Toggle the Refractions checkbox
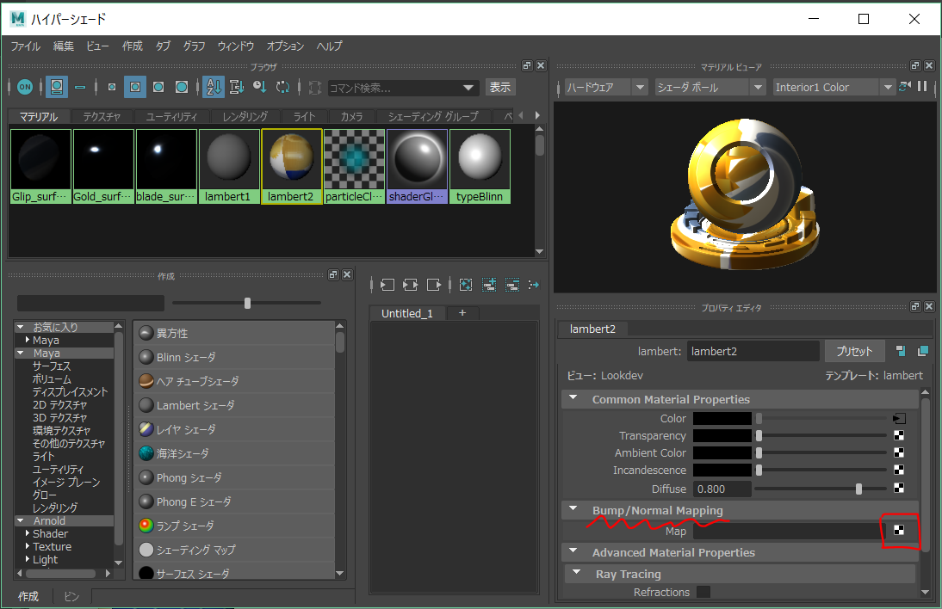 click(x=703, y=592)
